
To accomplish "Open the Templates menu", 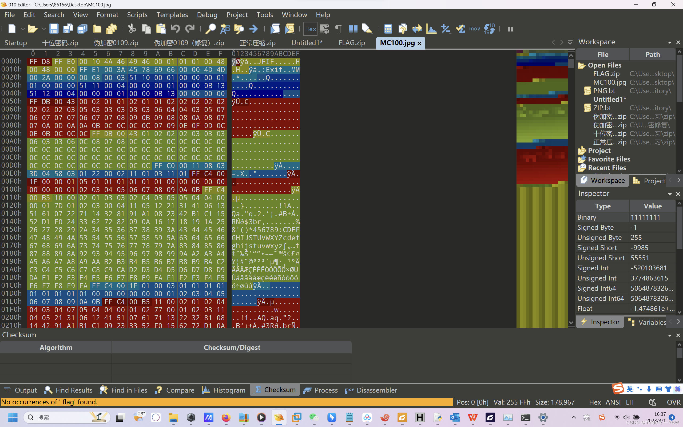I will (172, 15).
